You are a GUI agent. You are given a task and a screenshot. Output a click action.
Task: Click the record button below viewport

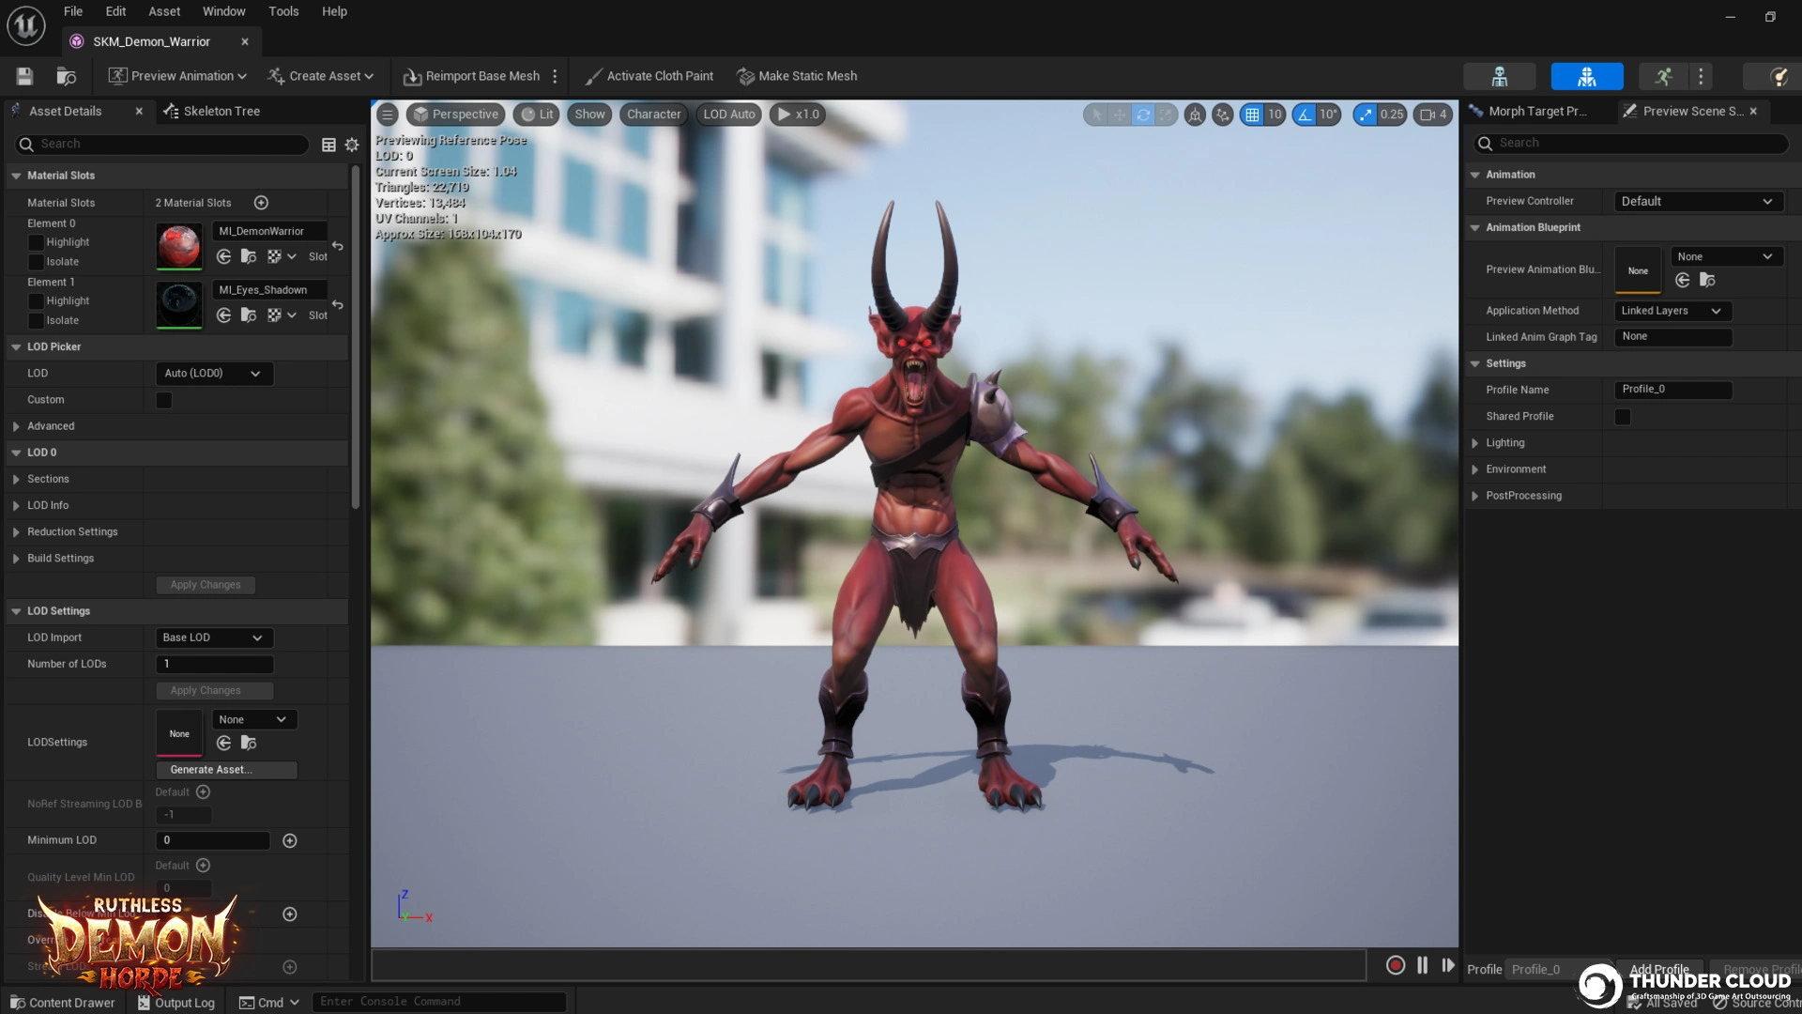coord(1396,965)
